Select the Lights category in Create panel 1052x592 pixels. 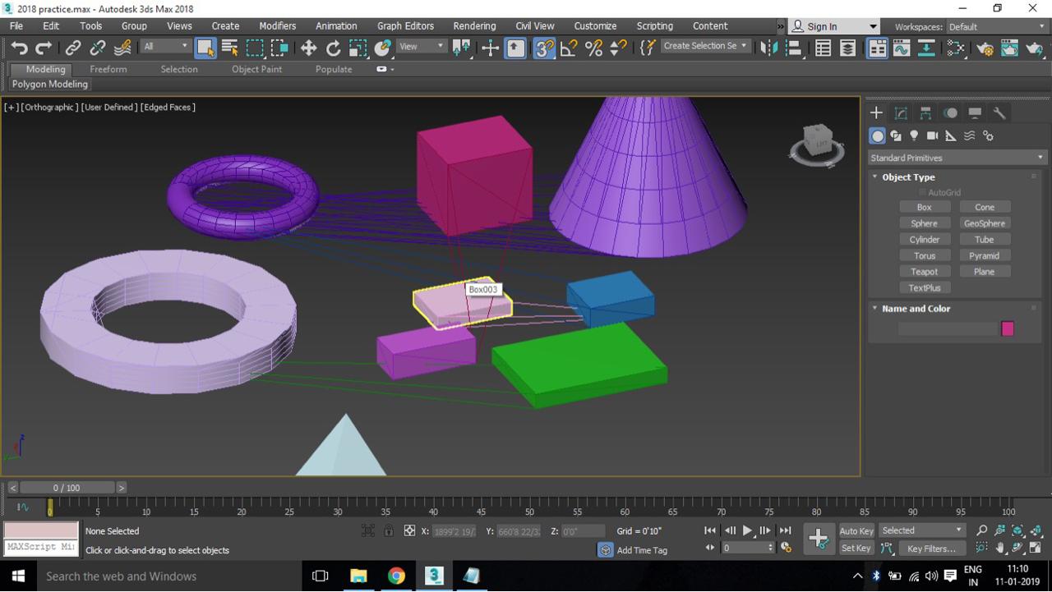tap(914, 135)
